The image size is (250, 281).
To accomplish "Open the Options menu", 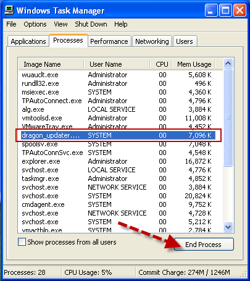I will (35, 24).
